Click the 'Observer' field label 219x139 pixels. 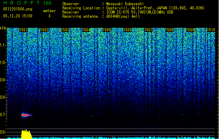coord(71,4)
